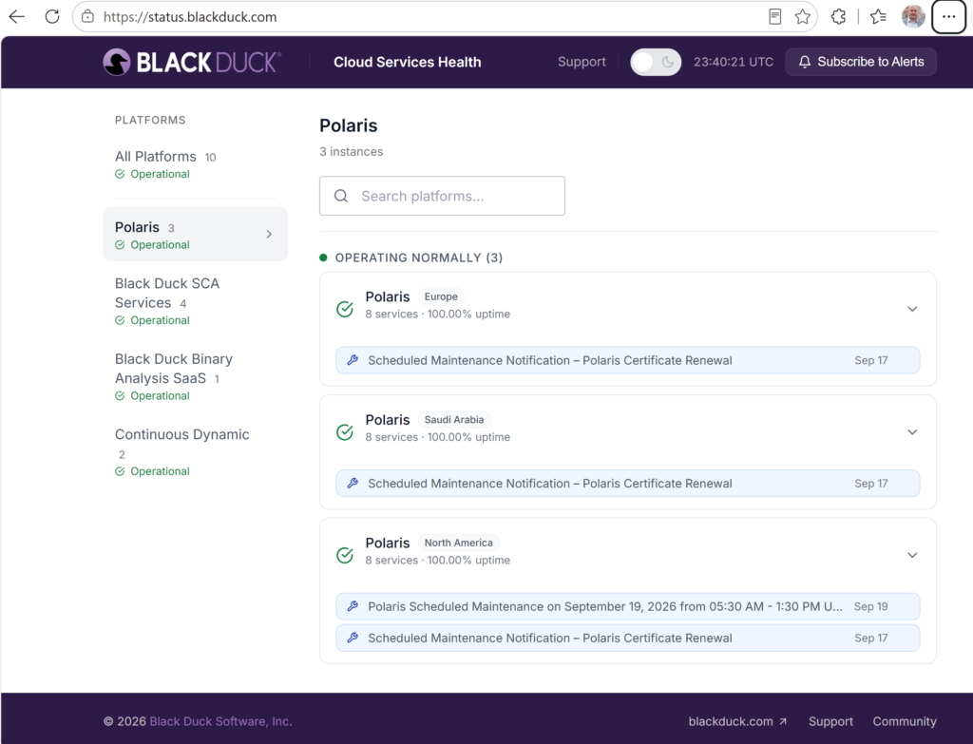This screenshot has height=744, width=973.
Task: Click the 23:40:21 UTC clock text
Action: click(733, 62)
